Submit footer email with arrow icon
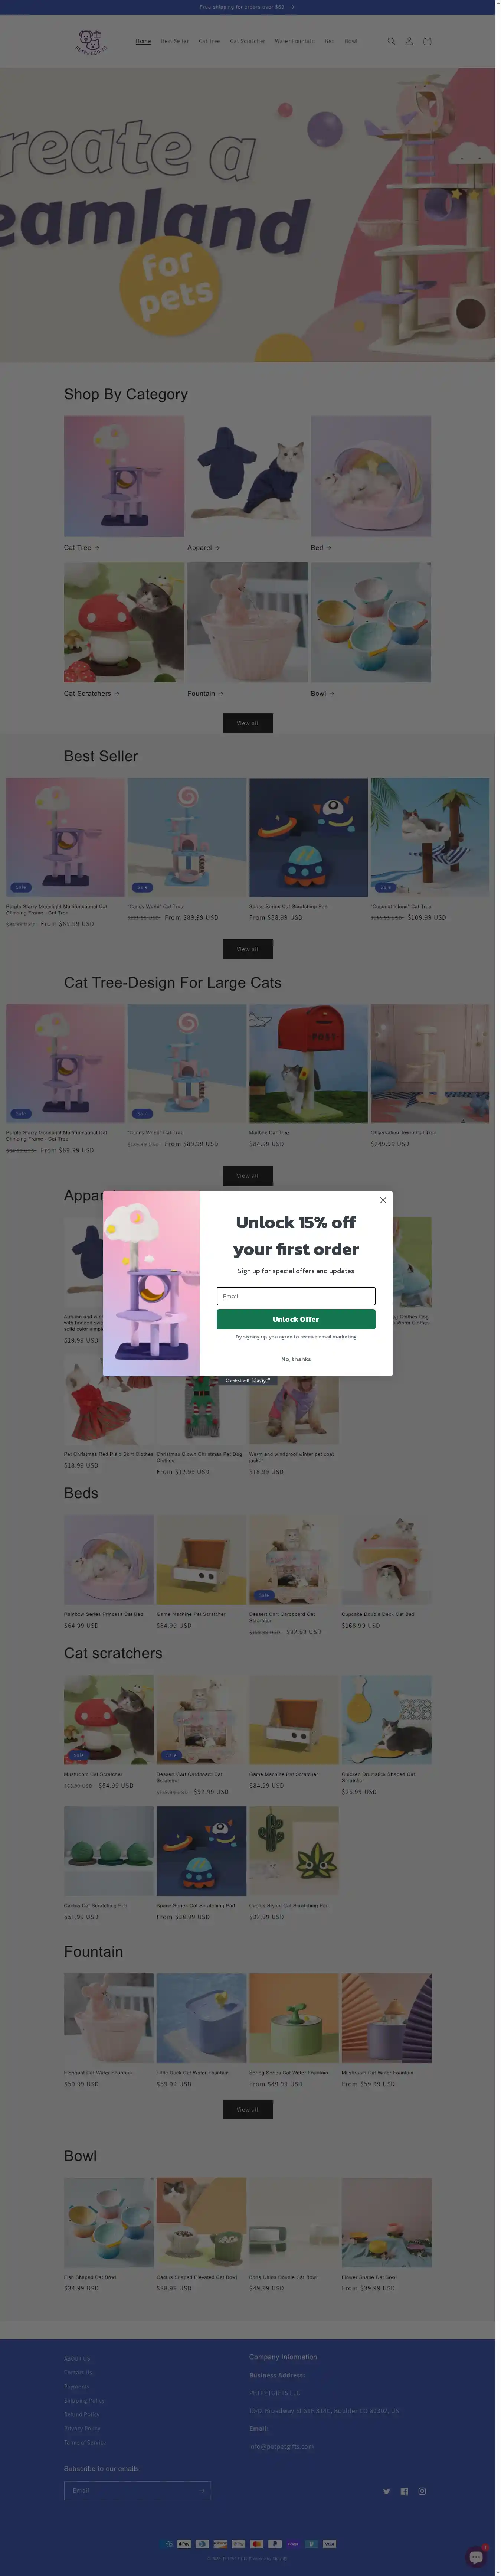The image size is (501, 2576). [x=202, y=2491]
